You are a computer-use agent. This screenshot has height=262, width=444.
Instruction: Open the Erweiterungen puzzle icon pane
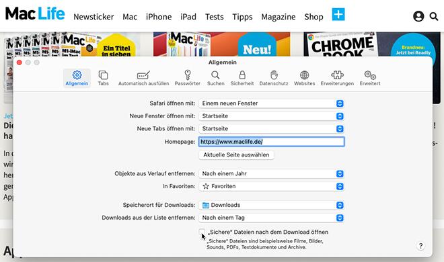pos(337,79)
